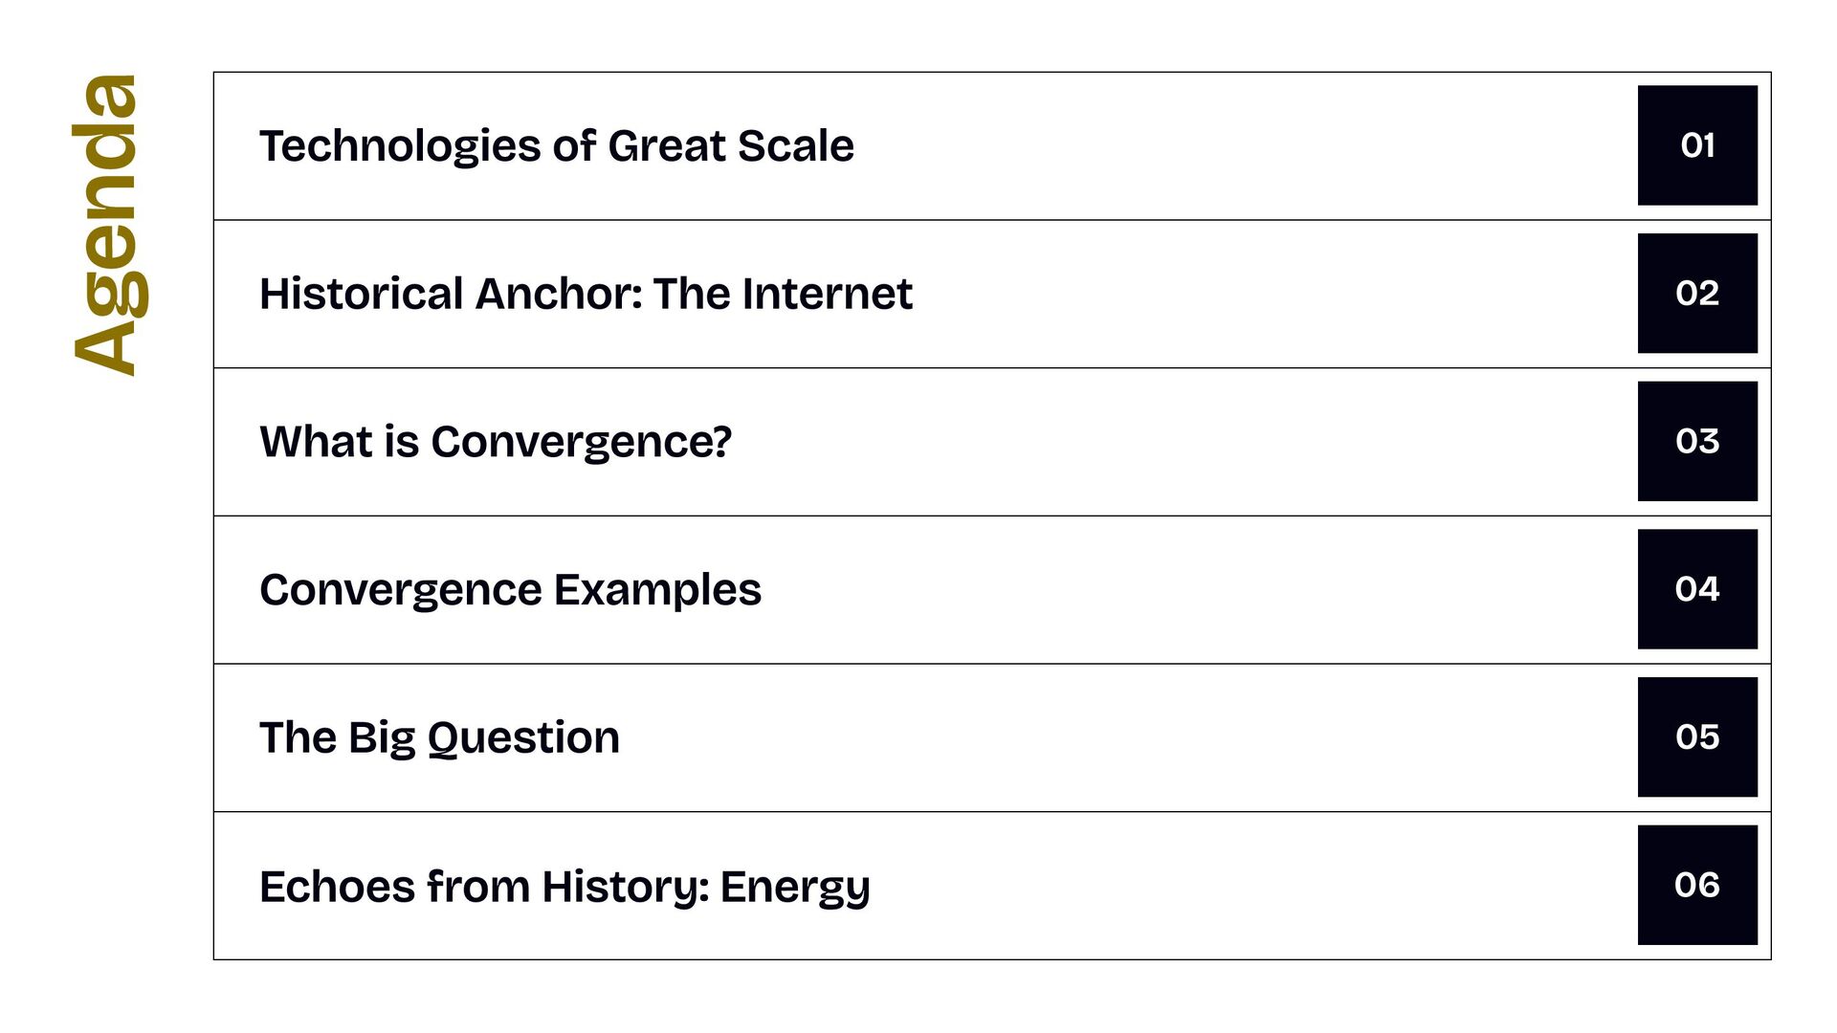Select 'Convergence Examples' agenda text
The image size is (1837, 1033).
510,590
